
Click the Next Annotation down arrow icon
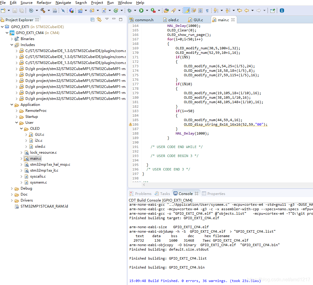click(216, 10)
